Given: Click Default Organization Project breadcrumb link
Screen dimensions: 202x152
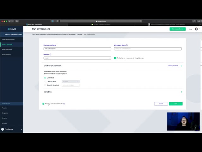Looking at the screenshot, I should tap(57, 35).
